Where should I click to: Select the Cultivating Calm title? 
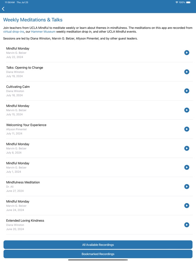[x=18, y=87]
